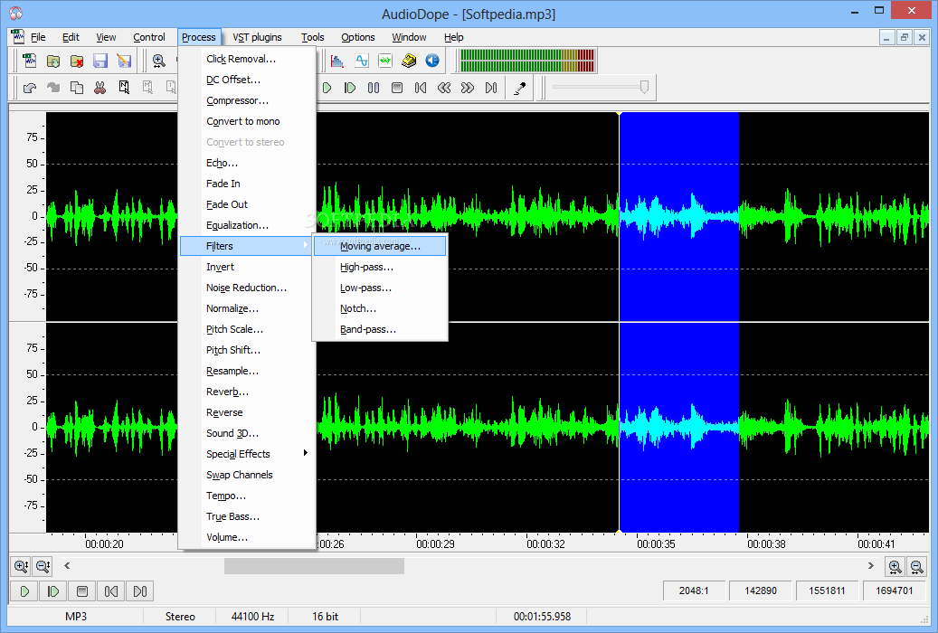Viewport: 938px width, 633px height.
Task: Pause playback in top toolbar
Action: point(374,88)
